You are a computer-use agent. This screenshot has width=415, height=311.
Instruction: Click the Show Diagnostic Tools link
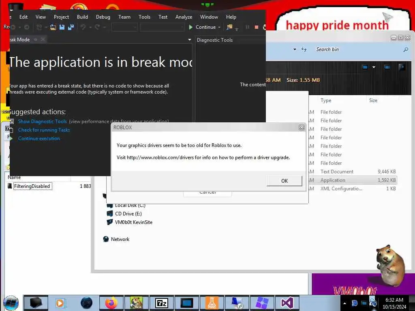click(42, 121)
